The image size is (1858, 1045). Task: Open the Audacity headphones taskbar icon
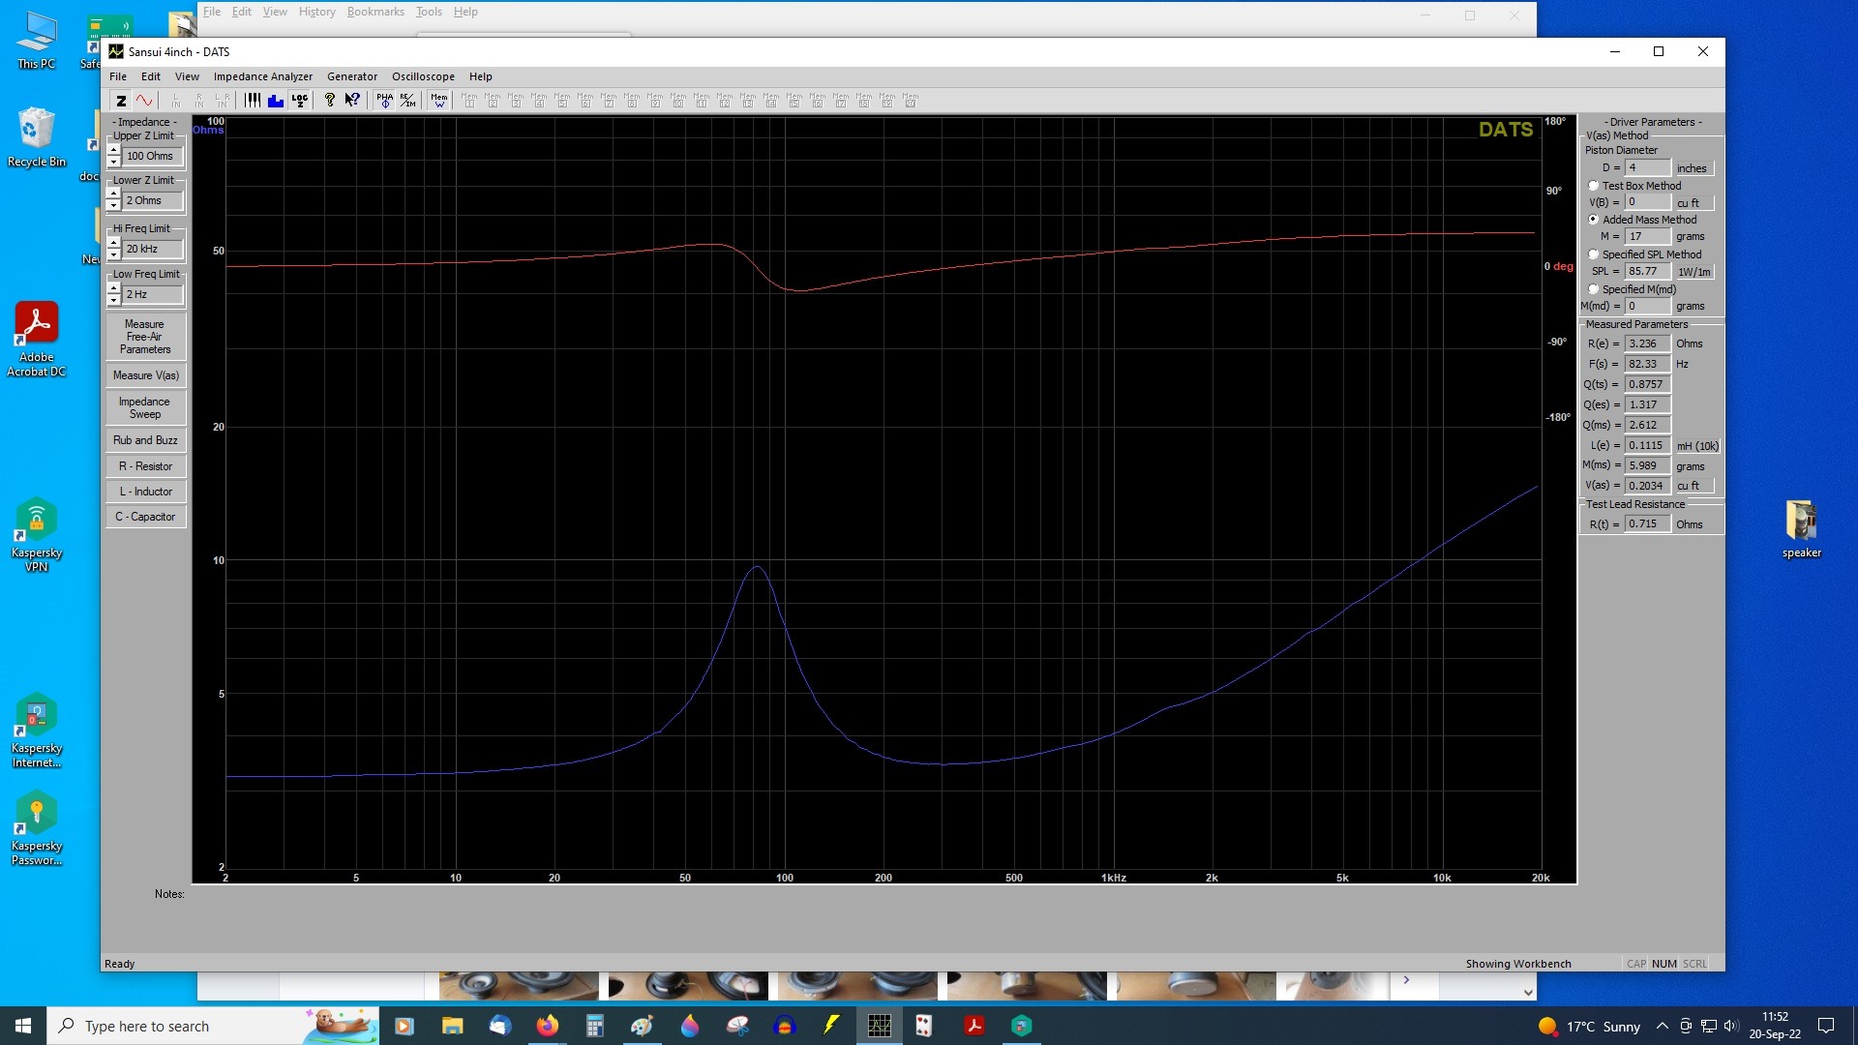pyautogui.click(x=785, y=1026)
